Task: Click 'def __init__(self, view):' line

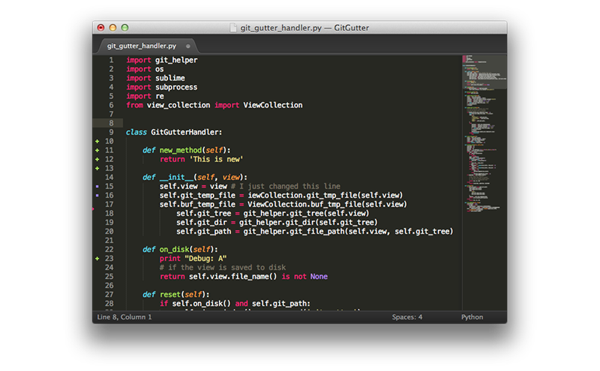Action: pyautogui.click(x=195, y=177)
